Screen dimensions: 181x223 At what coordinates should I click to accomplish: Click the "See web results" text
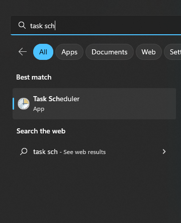click(84, 152)
